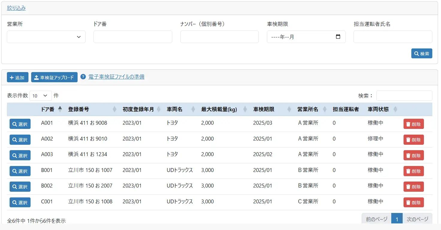
Task: Delete the C001 vehicle row
Action: 413,202
